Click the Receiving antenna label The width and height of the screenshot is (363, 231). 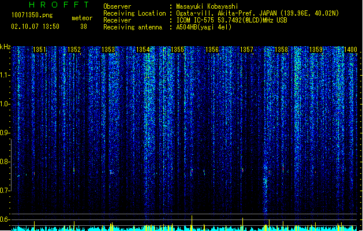tap(133, 27)
